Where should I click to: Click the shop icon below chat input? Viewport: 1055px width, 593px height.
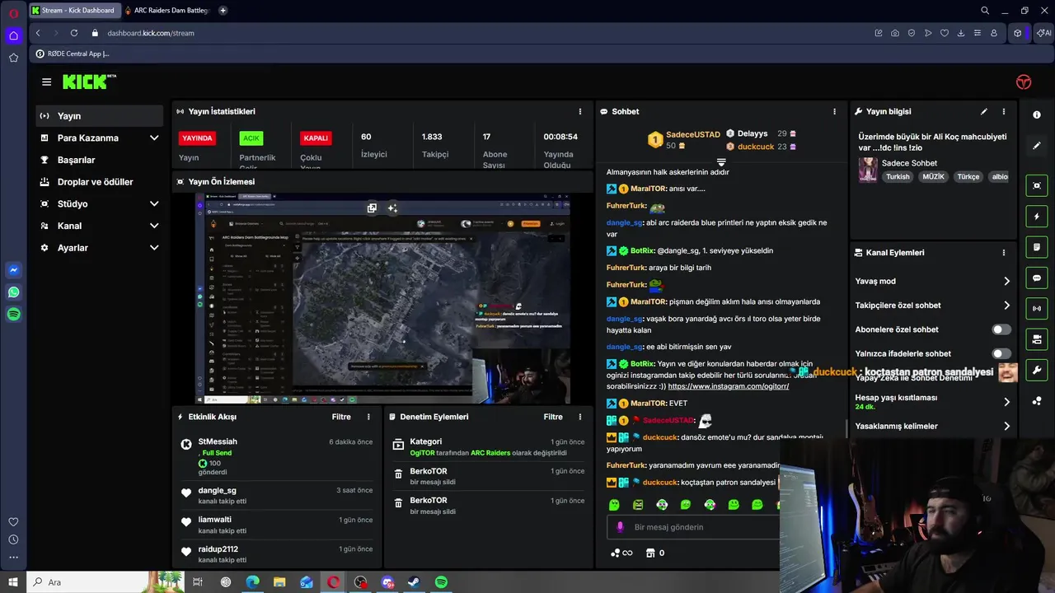[649, 553]
